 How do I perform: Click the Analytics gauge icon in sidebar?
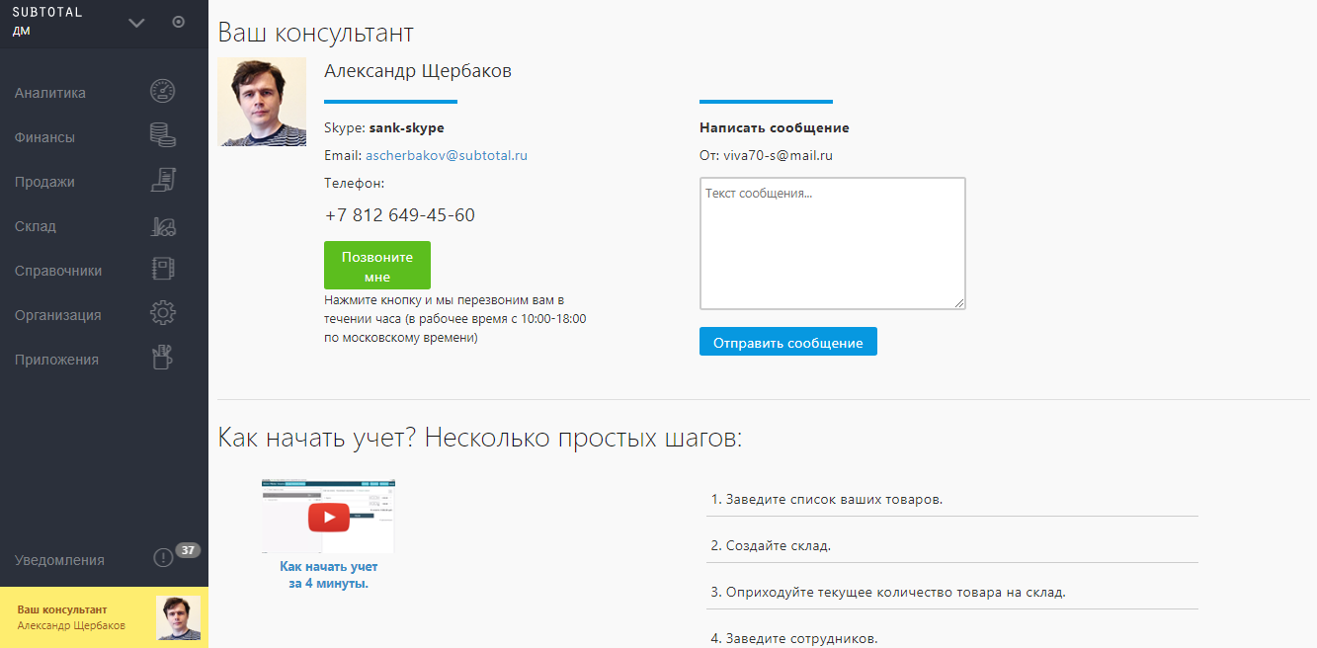click(162, 93)
